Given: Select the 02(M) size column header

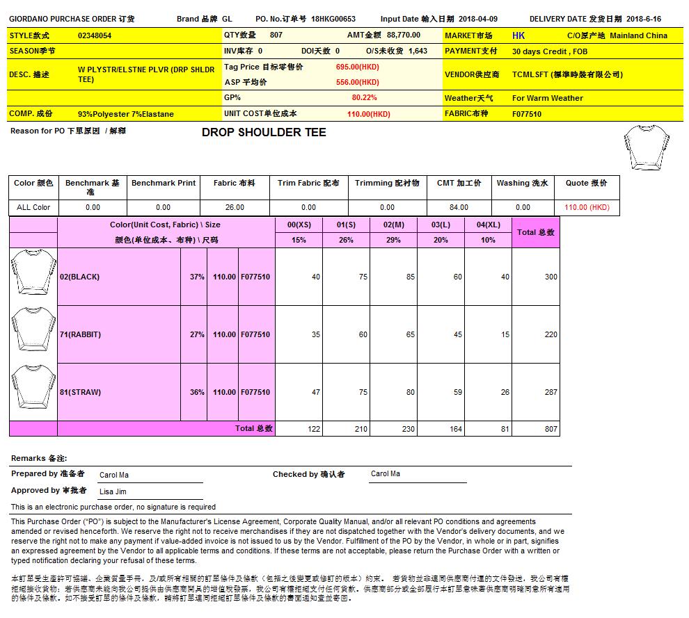Looking at the screenshot, I should (393, 225).
